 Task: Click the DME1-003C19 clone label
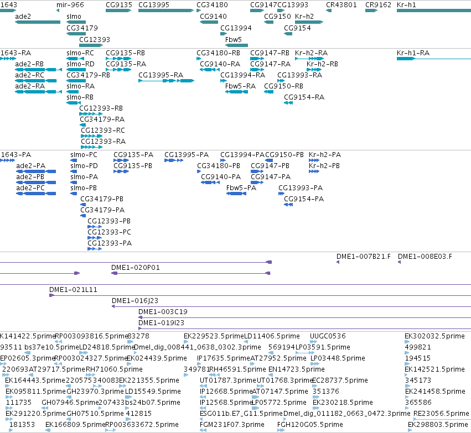tap(163, 312)
